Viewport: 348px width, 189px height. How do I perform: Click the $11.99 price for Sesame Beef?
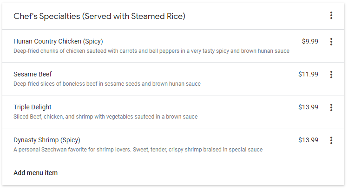pyautogui.click(x=308, y=74)
